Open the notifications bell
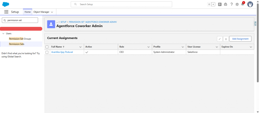Screen dimensions: 259x113 click(243, 4)
